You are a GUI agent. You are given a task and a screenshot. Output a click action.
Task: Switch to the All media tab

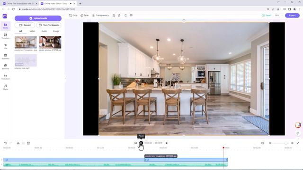(20, 31)
